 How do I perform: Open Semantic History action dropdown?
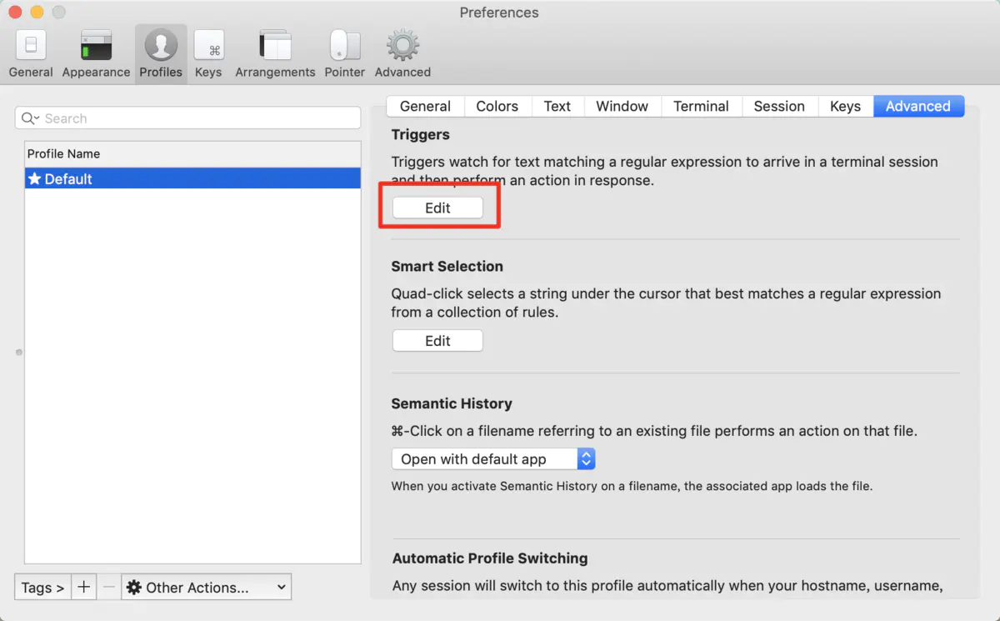pos(493,459)
